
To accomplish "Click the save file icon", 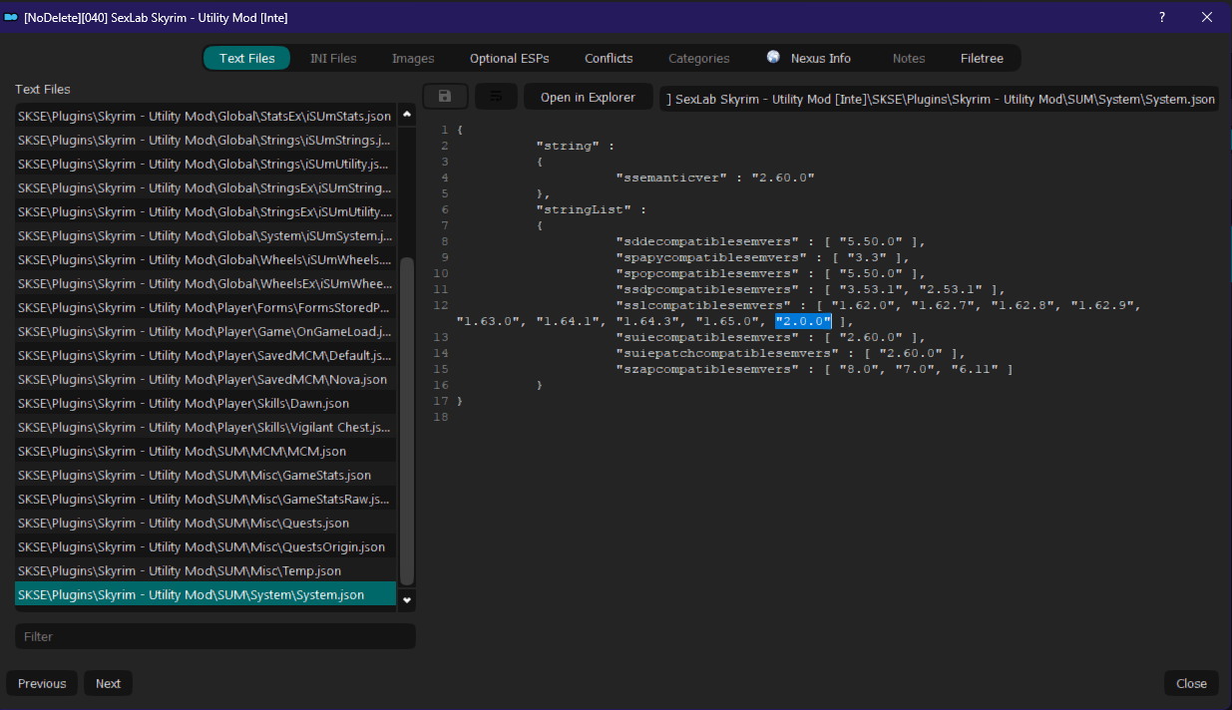I will pos(445,97).
